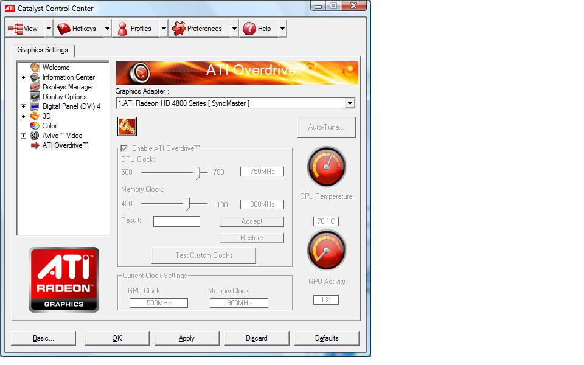Expand the Help dropdown arrow
Viewport: 584px width, 365px height.
[283, 29]
